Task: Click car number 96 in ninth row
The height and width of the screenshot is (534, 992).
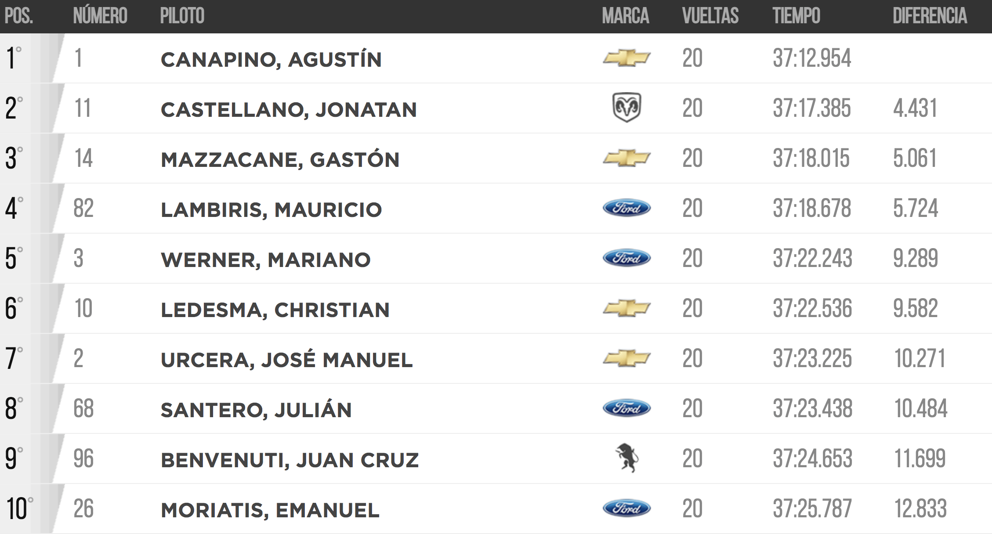Action: (x=83, y=458)
